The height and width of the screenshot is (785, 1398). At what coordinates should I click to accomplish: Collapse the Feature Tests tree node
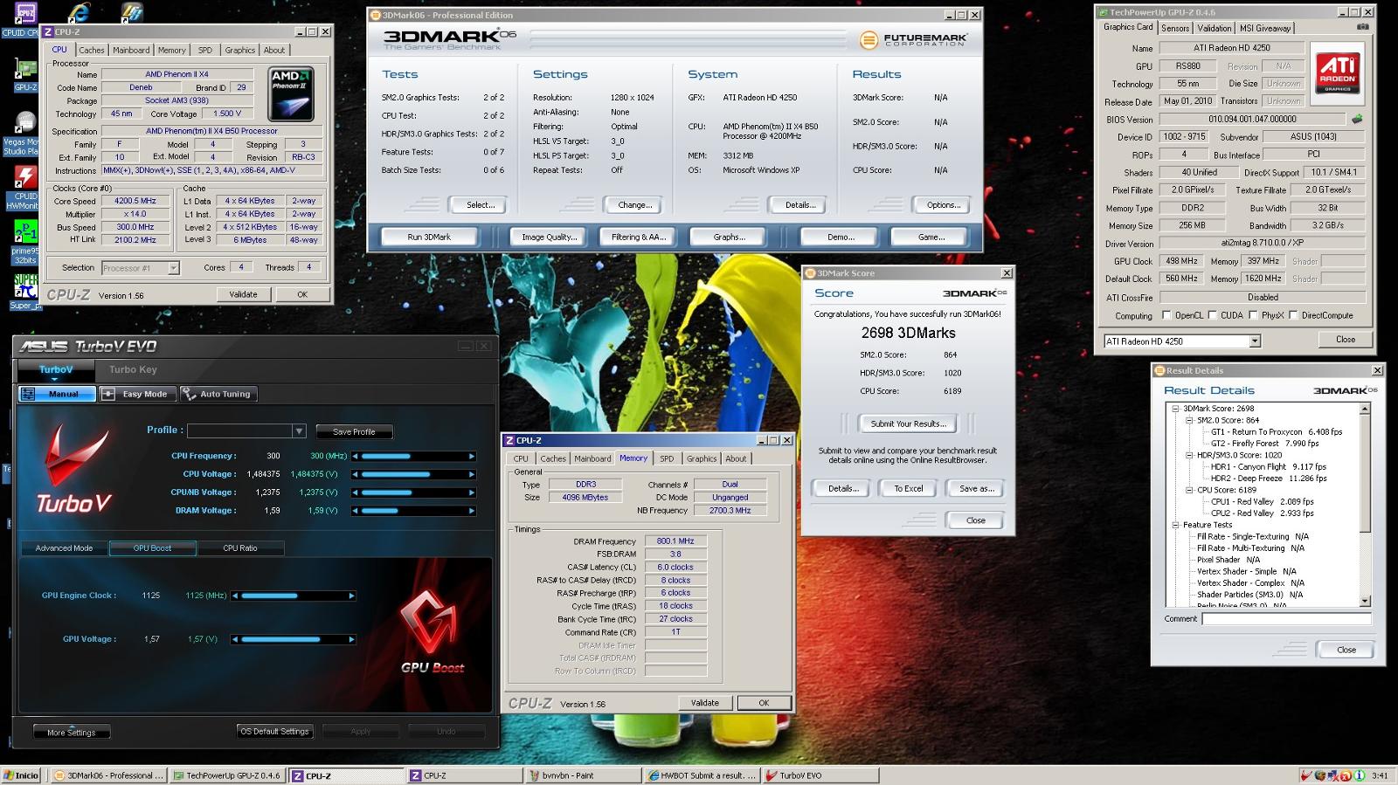(x=1176, y=525)
